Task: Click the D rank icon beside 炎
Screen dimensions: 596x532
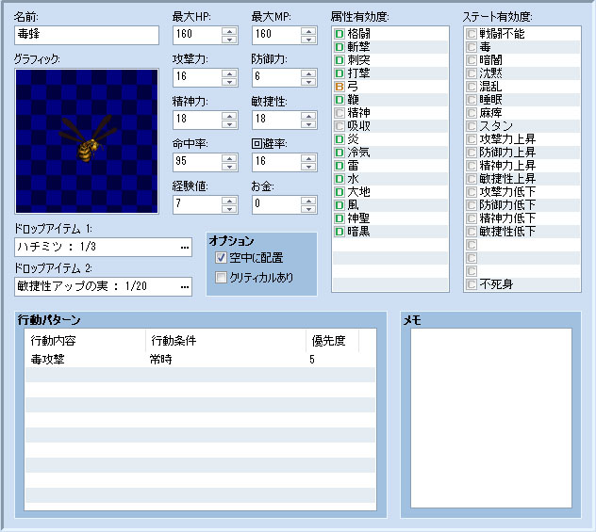Action: (339, 139)
